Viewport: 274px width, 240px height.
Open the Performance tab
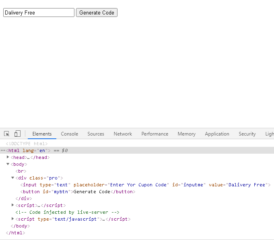(x=155, y=134)
